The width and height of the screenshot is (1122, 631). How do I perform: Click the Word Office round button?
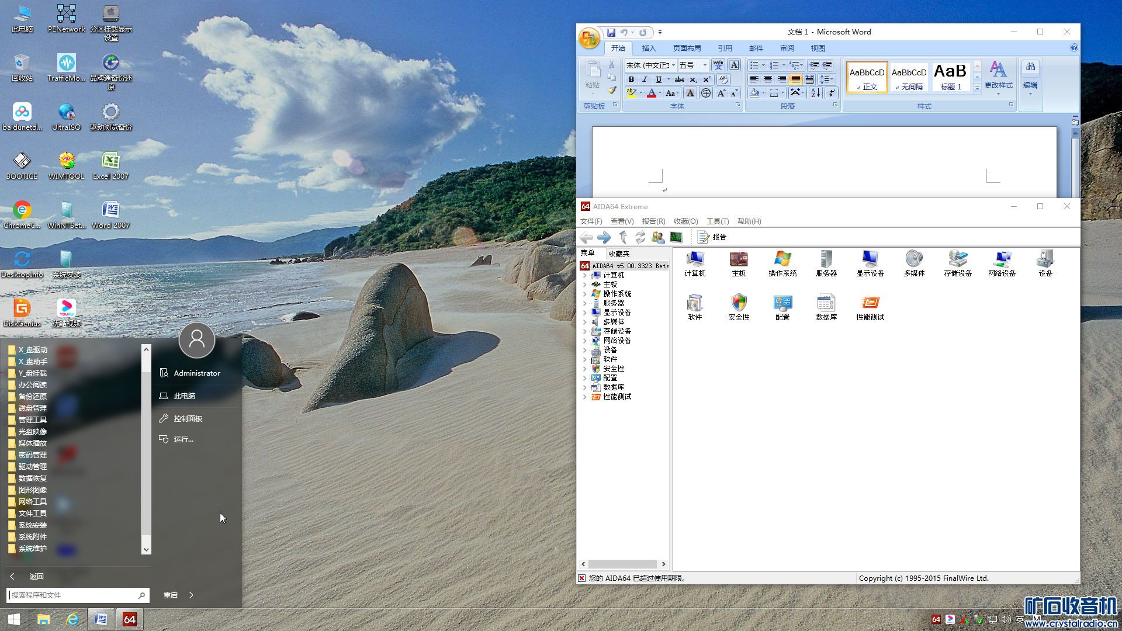click(589, 39)
